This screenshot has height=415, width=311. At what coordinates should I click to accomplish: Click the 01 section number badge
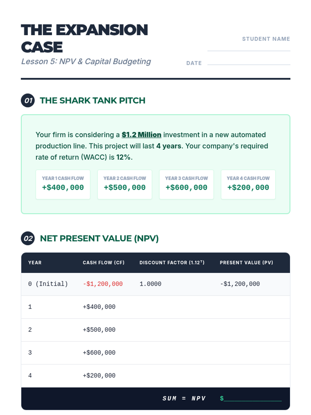coord(28,100)
